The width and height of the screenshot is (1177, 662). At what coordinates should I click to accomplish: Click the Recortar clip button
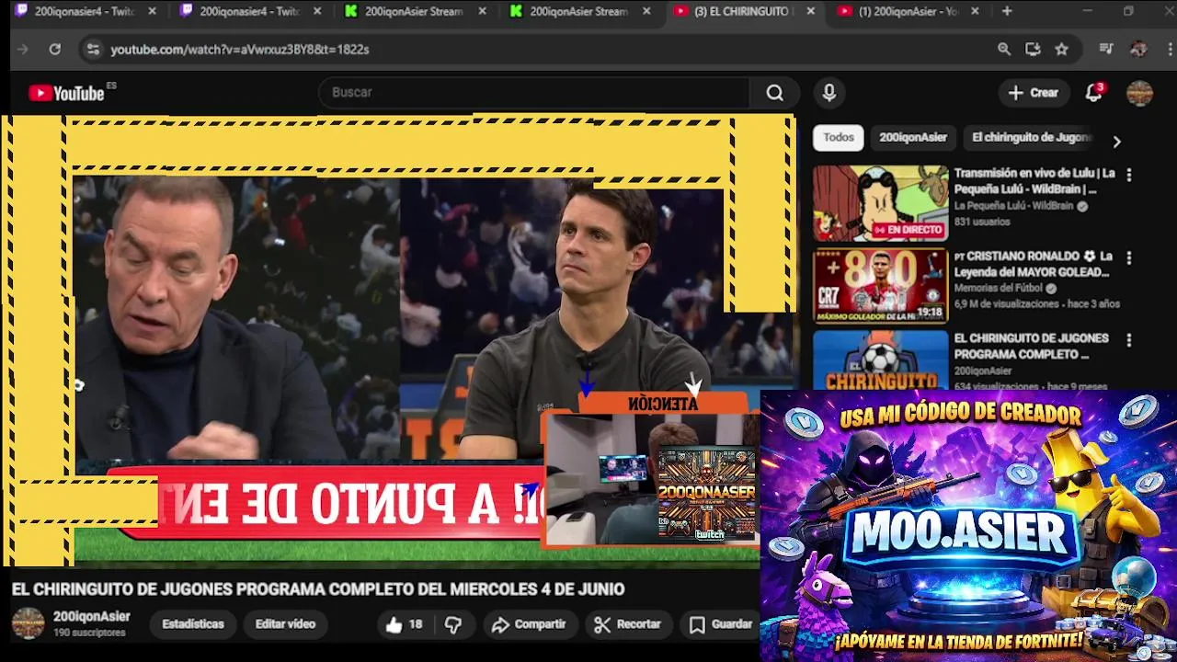(x=627, y=624)
